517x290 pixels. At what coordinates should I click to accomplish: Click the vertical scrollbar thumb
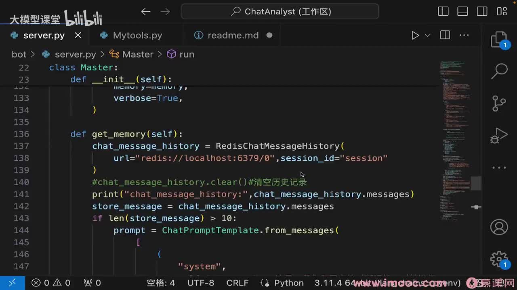click(476, 183)
